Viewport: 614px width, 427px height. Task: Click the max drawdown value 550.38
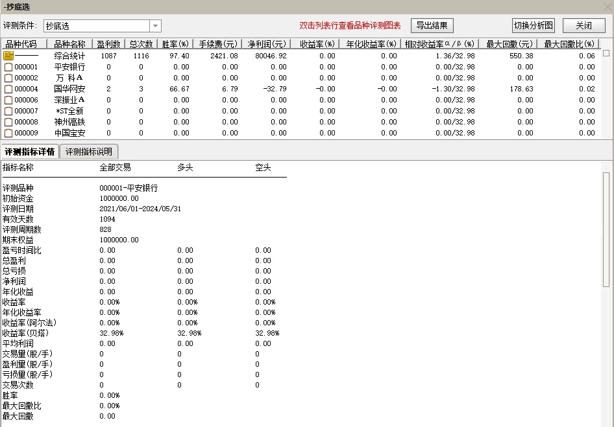[x=521, y=56]
